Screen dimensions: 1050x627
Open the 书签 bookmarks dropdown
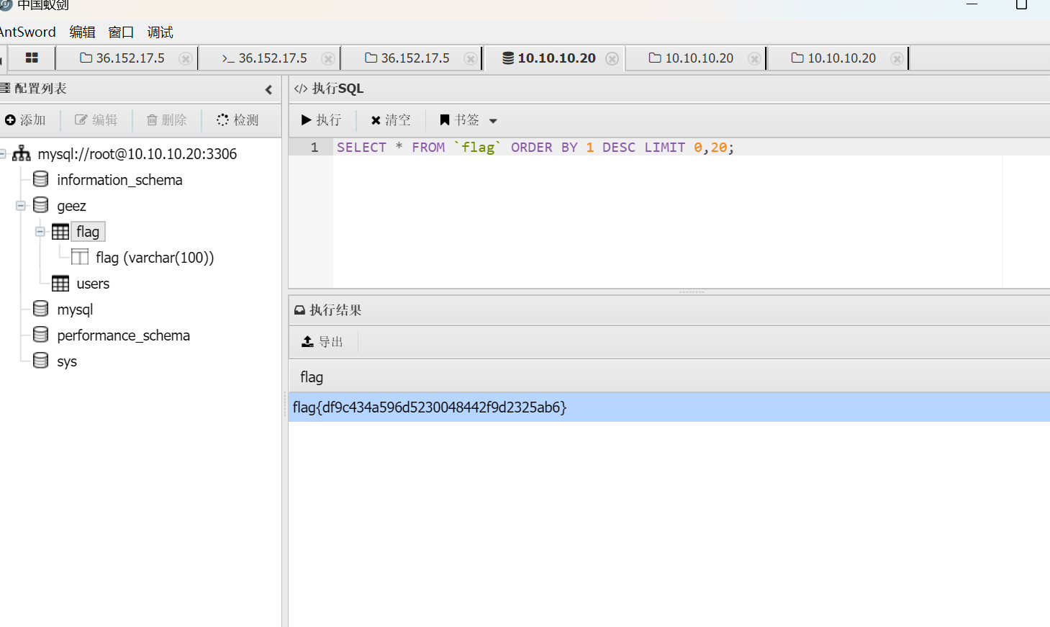tap(469, 120)
